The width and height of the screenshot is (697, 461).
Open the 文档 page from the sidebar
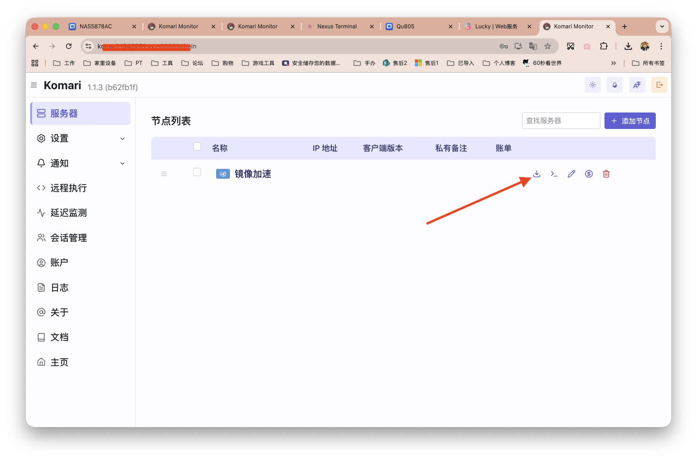[60, 337]
